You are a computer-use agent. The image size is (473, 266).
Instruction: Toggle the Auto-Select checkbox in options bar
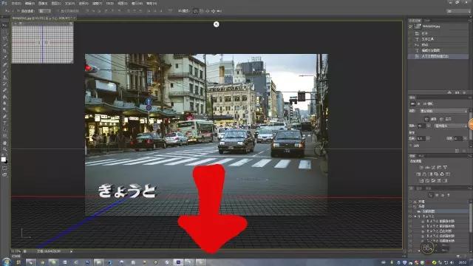tap(18, 11)
